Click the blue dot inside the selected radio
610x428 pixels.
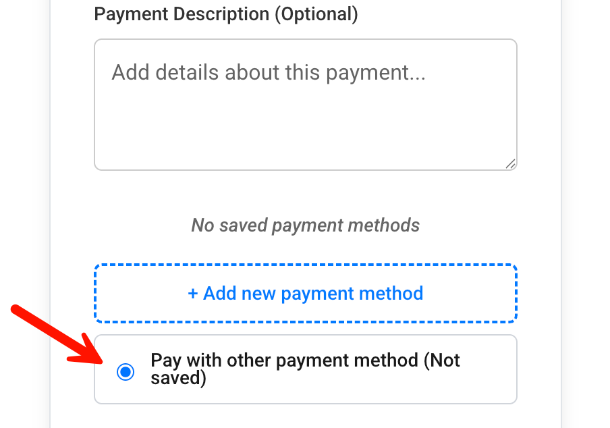point(126,371)
